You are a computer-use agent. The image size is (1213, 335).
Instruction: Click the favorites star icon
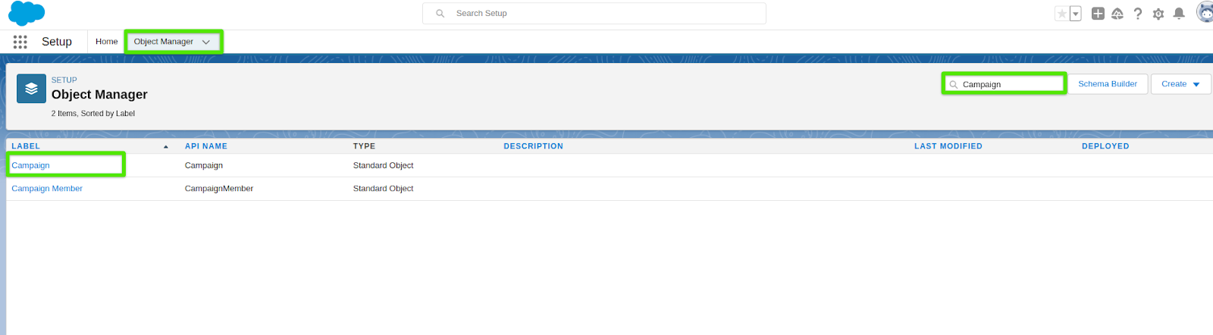[1062, 14]
